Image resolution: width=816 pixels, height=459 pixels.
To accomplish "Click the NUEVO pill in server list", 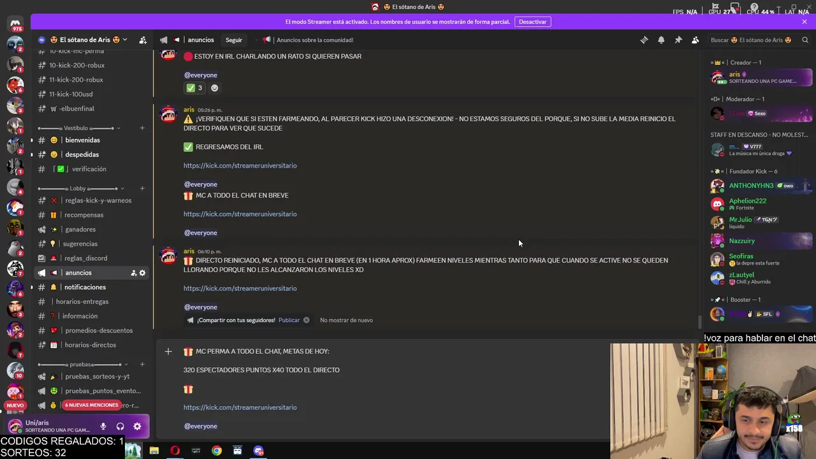I will pyautogui.click(x=15, y=405).
